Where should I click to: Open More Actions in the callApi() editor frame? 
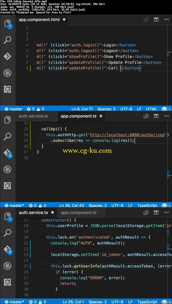point(166,116)
